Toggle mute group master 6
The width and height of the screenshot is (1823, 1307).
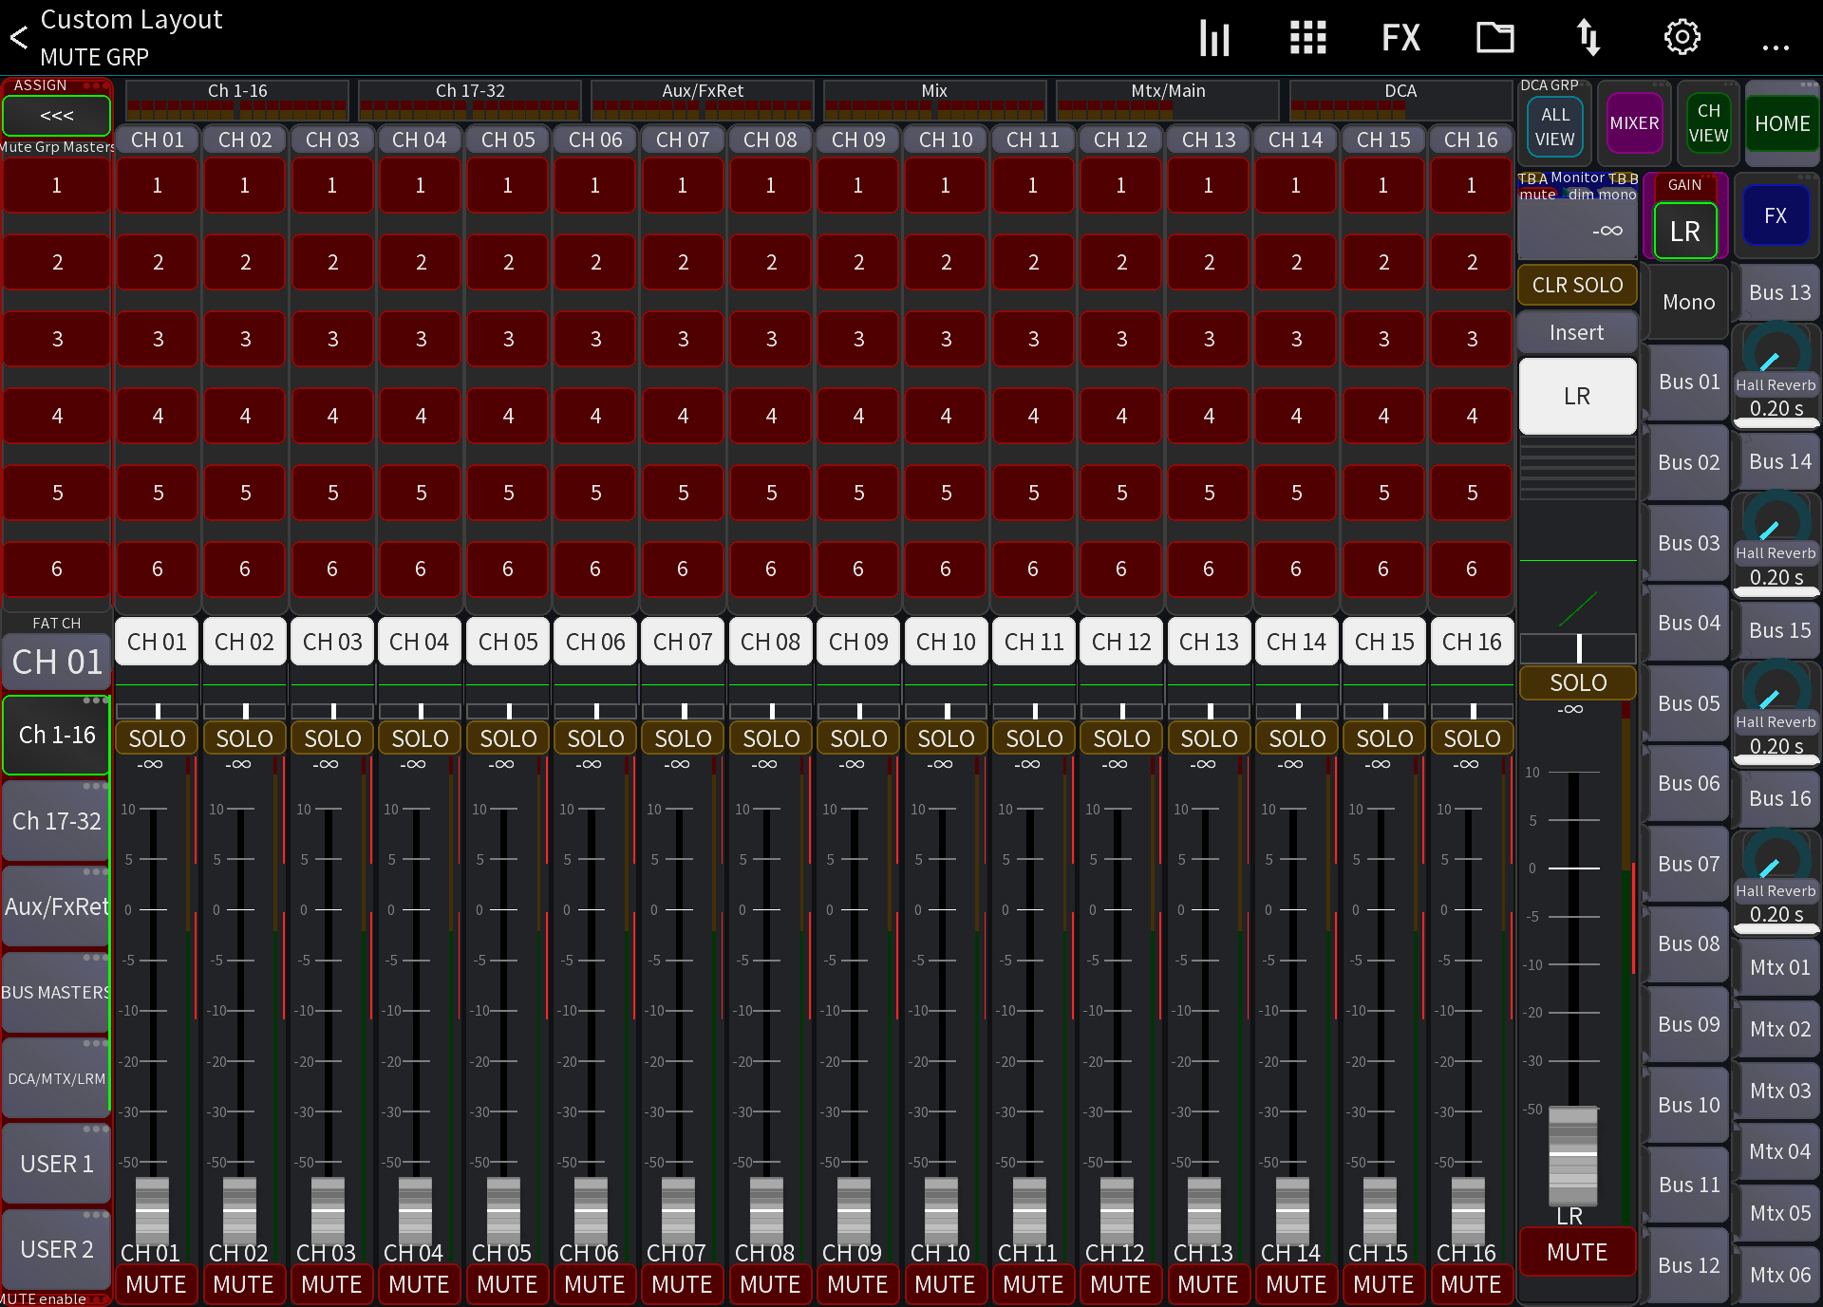pyautogui.click(x=57, y=569)
